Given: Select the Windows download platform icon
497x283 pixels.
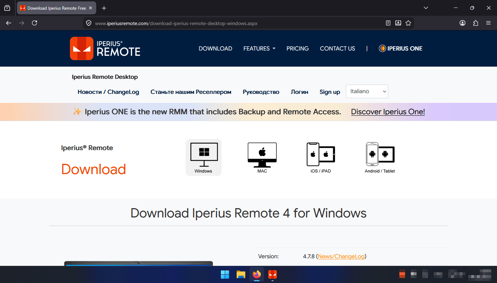Looking at the screenshot, I should (x=204, y=157).
